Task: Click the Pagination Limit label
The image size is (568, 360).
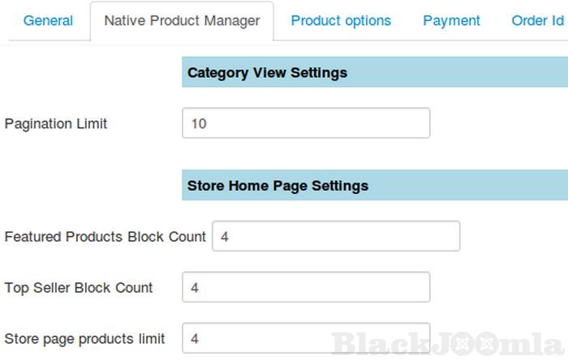Action: tap(56, 124)
